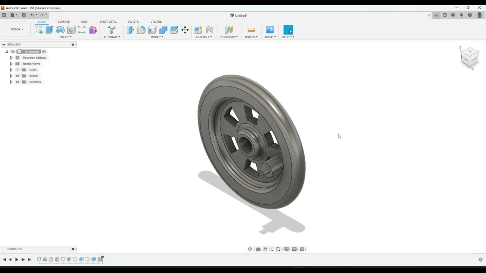
Task: Open the Notifications bell icon
Action: click(x=461, y=15)
